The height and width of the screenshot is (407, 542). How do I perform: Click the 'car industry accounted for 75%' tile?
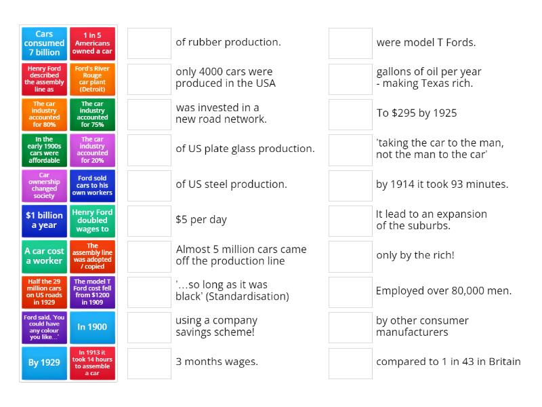92,114
